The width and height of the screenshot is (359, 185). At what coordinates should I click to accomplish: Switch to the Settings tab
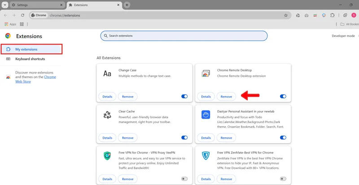coord(37,5)
